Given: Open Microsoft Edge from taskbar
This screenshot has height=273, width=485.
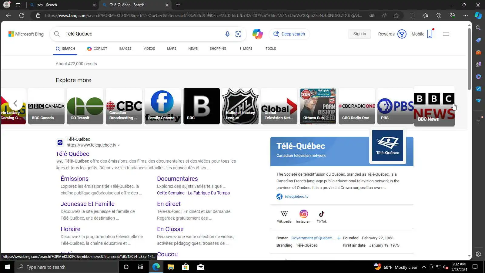Looking at the screenshot, I should tap(156, 267).
